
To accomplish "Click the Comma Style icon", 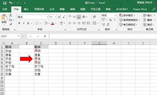I will click(115, 20).
